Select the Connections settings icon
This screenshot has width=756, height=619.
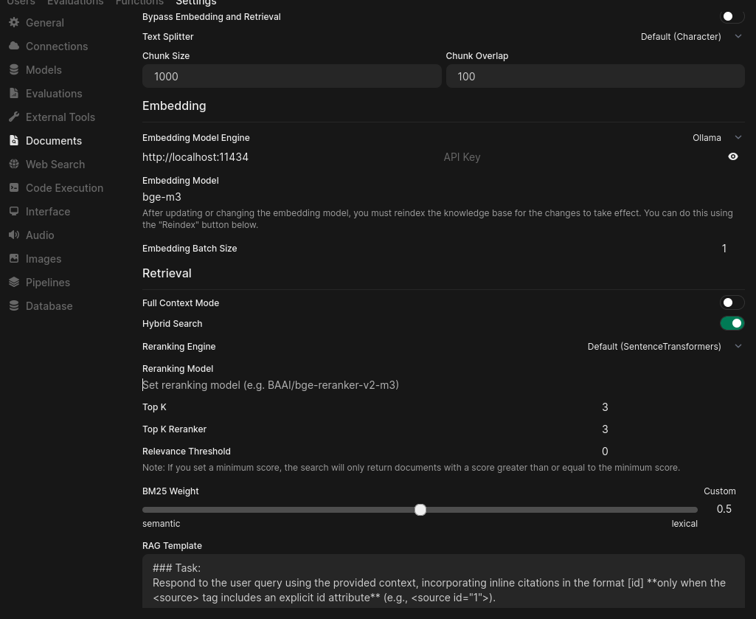point(15,46)
